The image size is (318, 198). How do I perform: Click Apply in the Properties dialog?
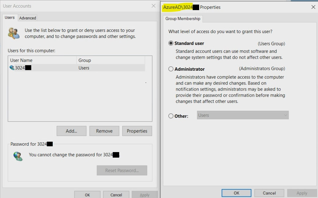[x=302, y=193]
